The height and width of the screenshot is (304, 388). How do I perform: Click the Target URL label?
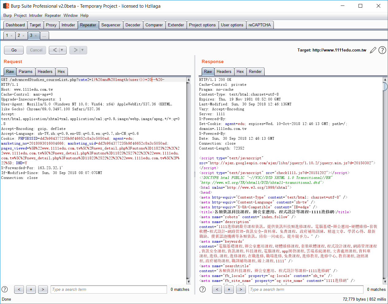click(x=332, y=50)
